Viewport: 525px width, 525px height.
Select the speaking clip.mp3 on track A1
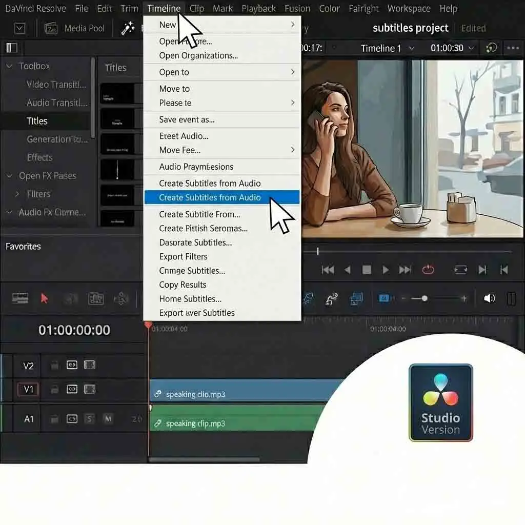tap(231, 423)
